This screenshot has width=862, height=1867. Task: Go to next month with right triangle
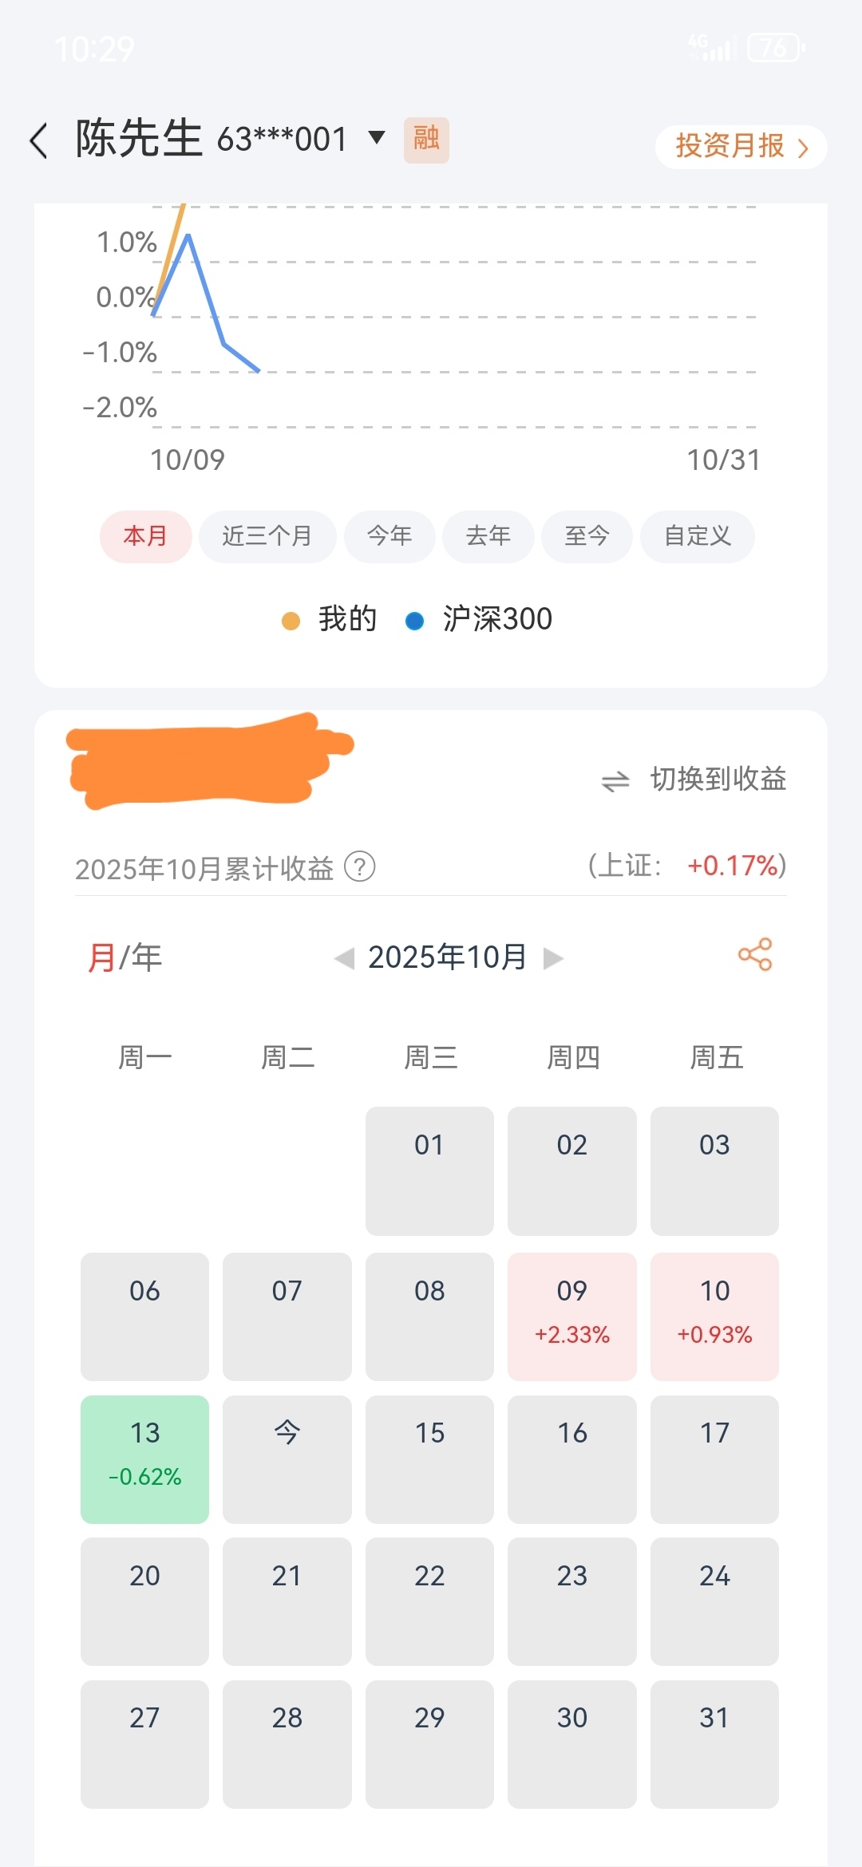pyautogui.click(x=553, y=957)
